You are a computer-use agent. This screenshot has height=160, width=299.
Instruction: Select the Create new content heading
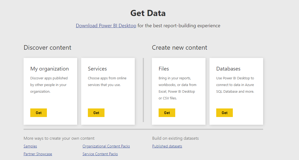[180, 48]
